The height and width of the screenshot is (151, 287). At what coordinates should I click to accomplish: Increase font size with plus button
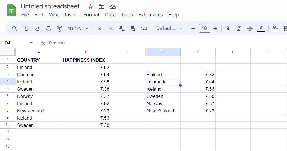click(215, 28)
